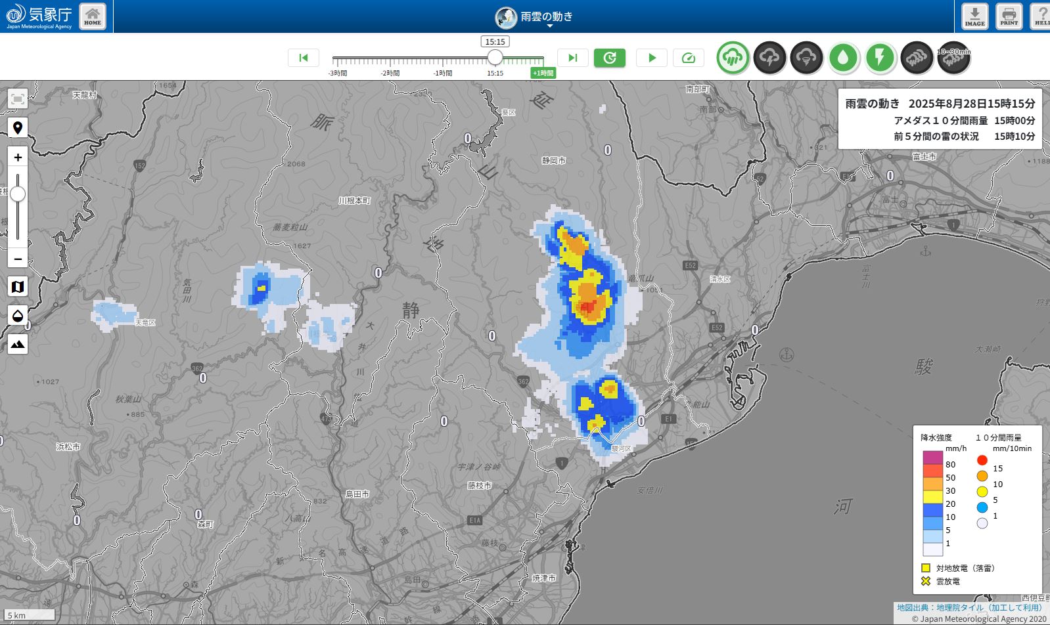Click the 80 mm/h magenta legend swatch
This screenshot has height=625, width=1050.
[x=933, y=458]
